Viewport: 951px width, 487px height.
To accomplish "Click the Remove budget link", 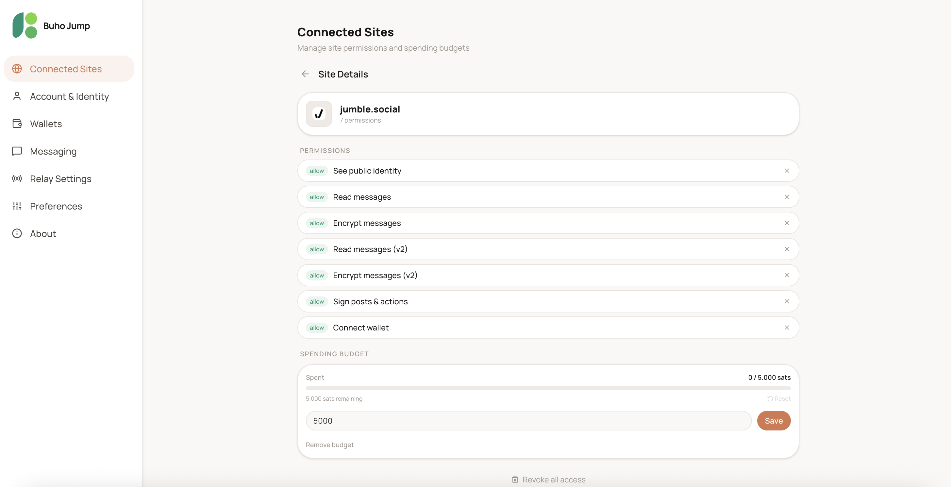I will 330,445.
